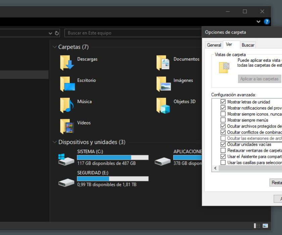Screen dimensions: 282x235
Task: Open the Vídeos folder icon
Action: pyautogui.click(x=67, y=127)
